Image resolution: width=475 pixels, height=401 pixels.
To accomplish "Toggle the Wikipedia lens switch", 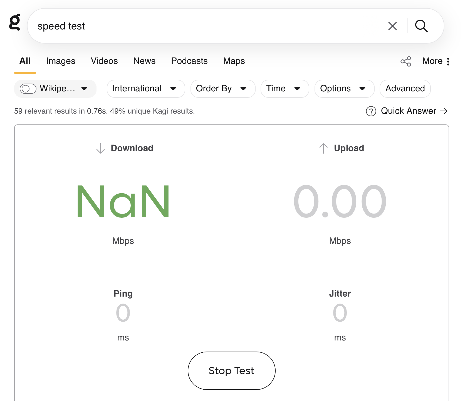I will (28, 89).
